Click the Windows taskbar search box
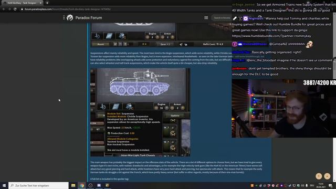336x189 pixels. tap(38, 185)
